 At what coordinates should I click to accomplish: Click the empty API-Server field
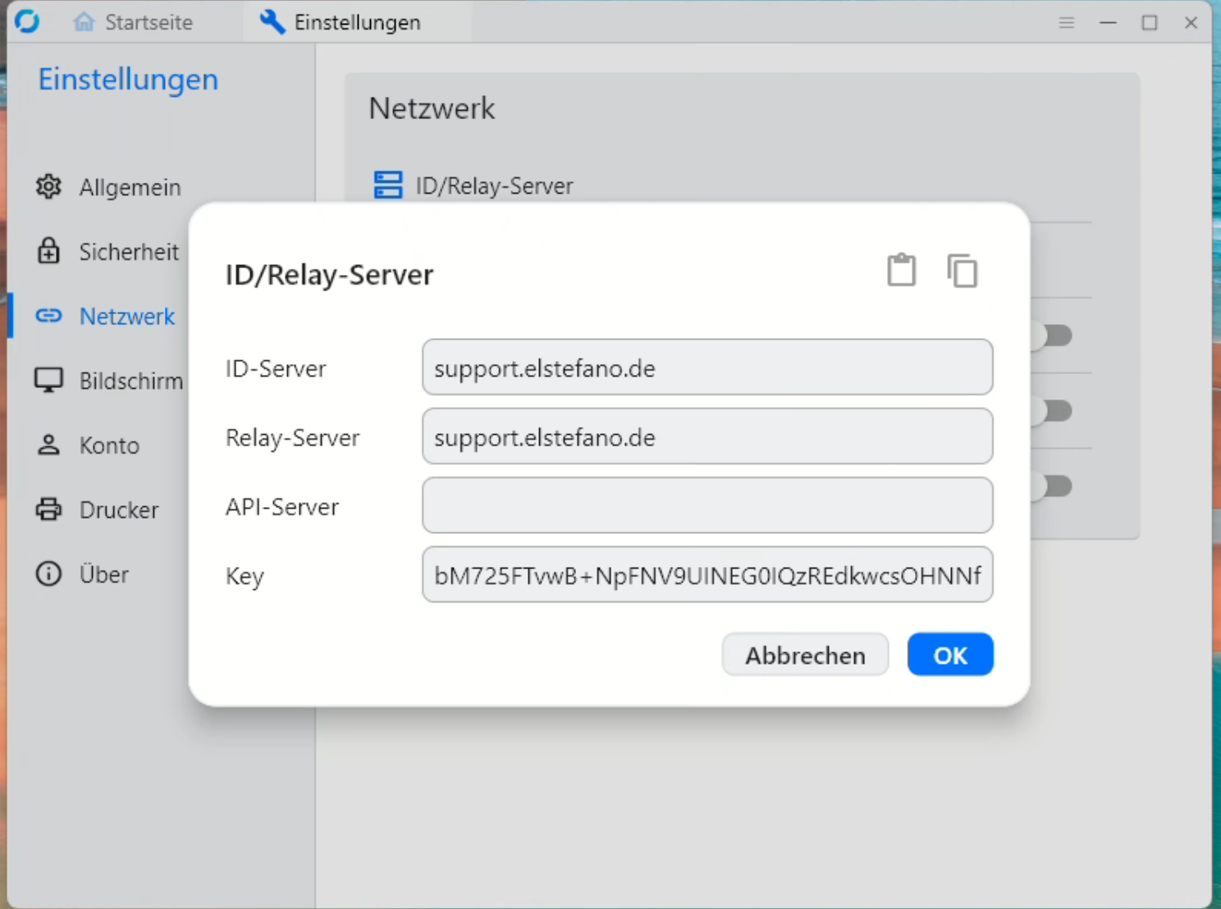[707, 505]
